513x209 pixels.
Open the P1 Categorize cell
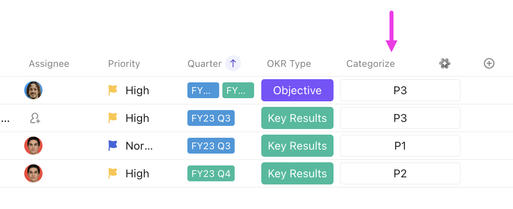[x=400, y=146]
